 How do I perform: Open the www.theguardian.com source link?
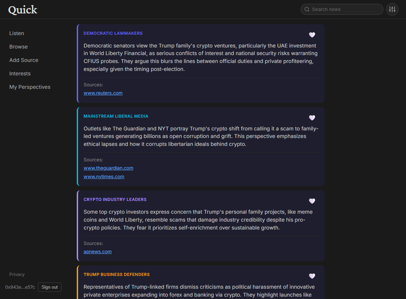(x=108, y=168)
